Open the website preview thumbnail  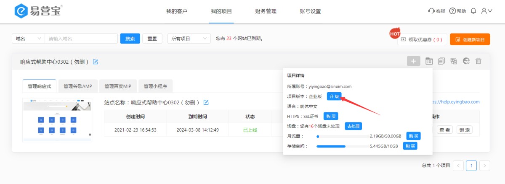[x=57, y=119]
